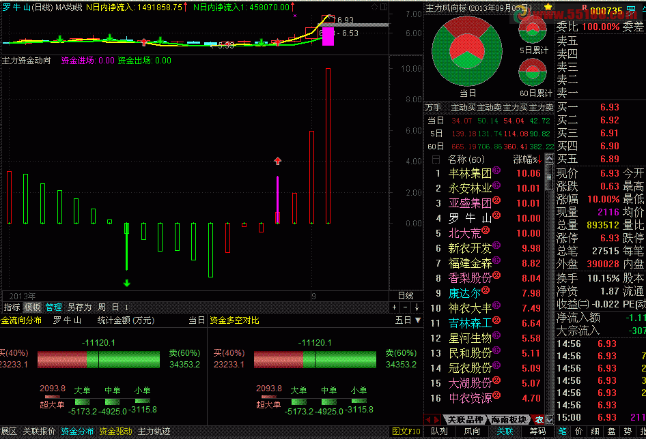Open the 五日 period dropdown arrow
646x439 pixels.
[x=418, y=320]
